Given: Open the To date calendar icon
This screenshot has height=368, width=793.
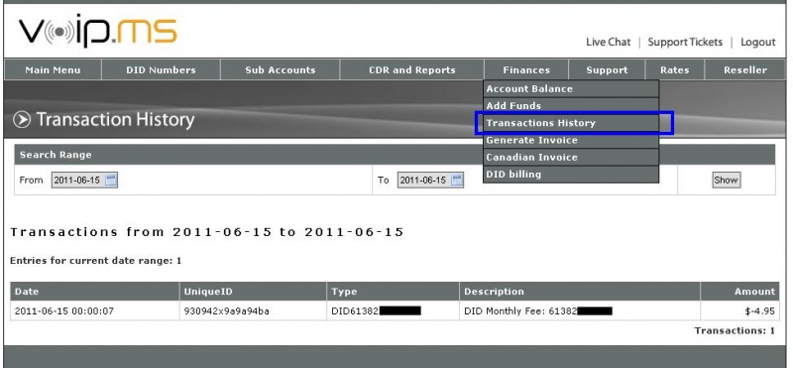Looking at the screenshot, I should [x=457, y=181].
